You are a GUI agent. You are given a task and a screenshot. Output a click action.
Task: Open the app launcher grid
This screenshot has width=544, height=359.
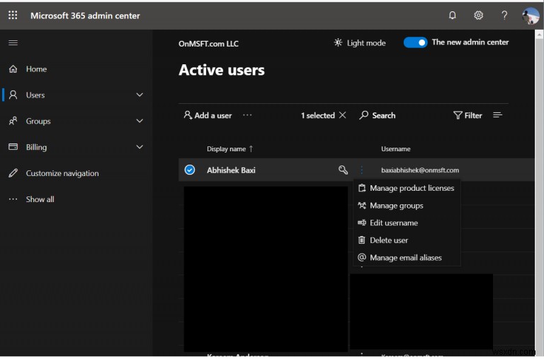click(x=13, y=15)
